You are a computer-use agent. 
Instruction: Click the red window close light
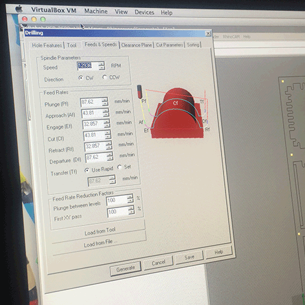(x=25, y=19)
